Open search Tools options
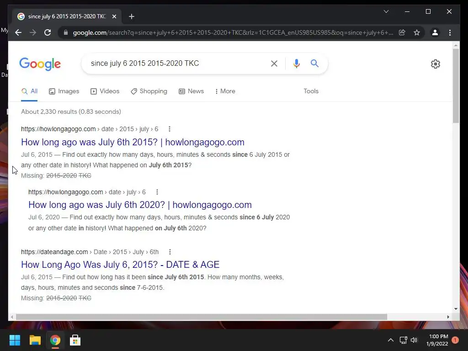The height and width of the screenshot is (351, 468). click(311, 91)
